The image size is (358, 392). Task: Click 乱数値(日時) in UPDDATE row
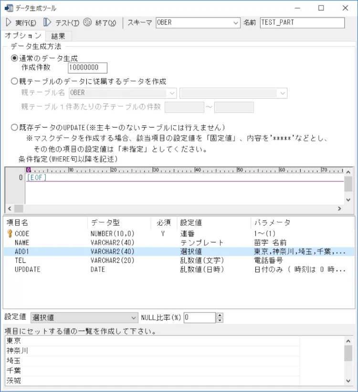(202, 270)
